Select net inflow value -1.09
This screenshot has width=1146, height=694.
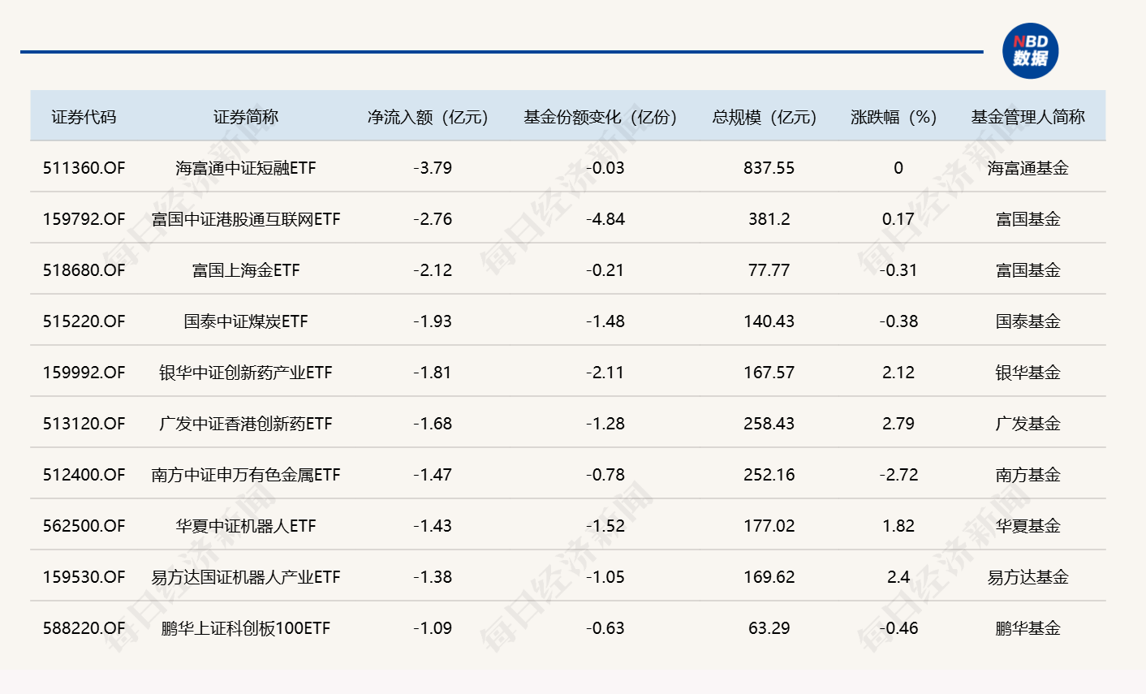click(x=433, y=628)
